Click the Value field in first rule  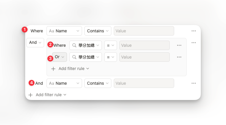(x=144, y=31)
